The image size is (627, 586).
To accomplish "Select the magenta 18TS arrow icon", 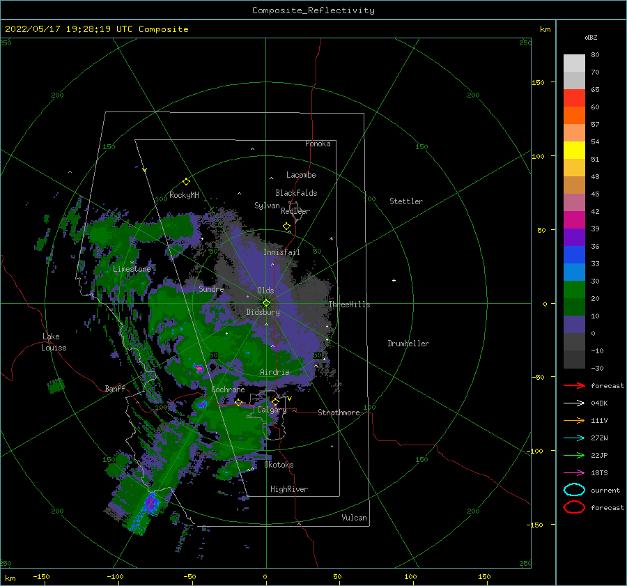I will [574, 473].
